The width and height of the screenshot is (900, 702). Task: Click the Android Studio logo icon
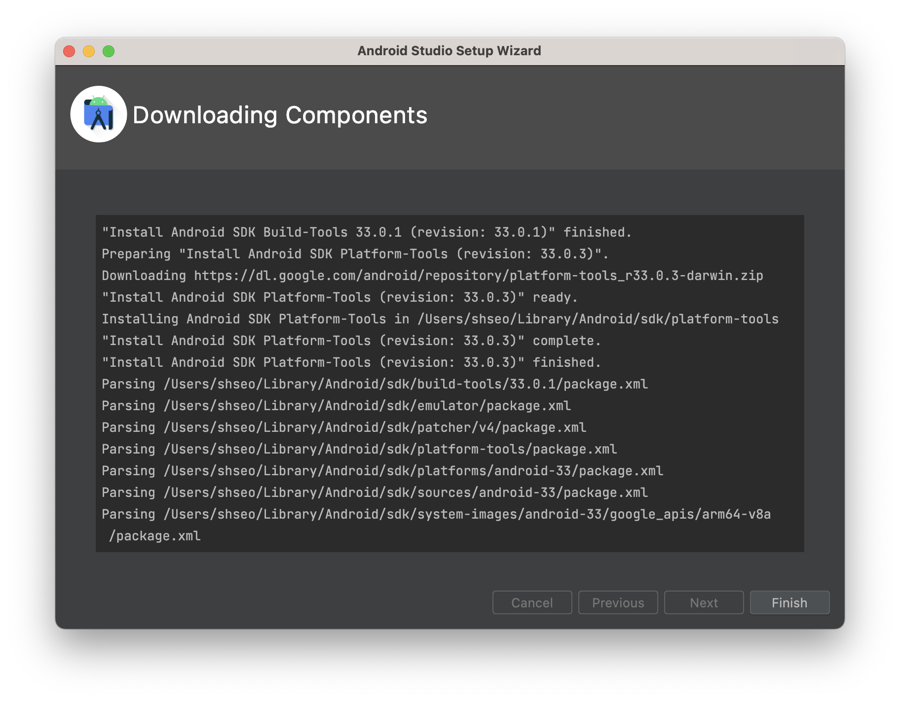[99, 114]
